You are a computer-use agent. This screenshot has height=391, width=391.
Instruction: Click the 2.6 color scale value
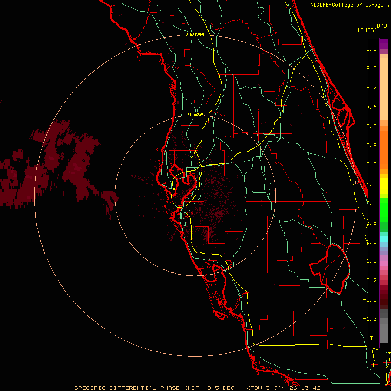pos(371,223)
